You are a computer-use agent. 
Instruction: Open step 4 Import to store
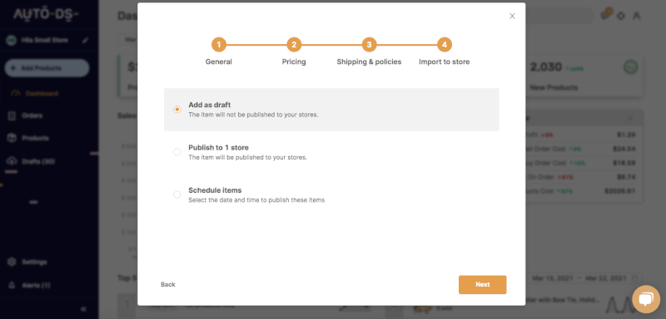pyautogui.click(x=445, y=45)
